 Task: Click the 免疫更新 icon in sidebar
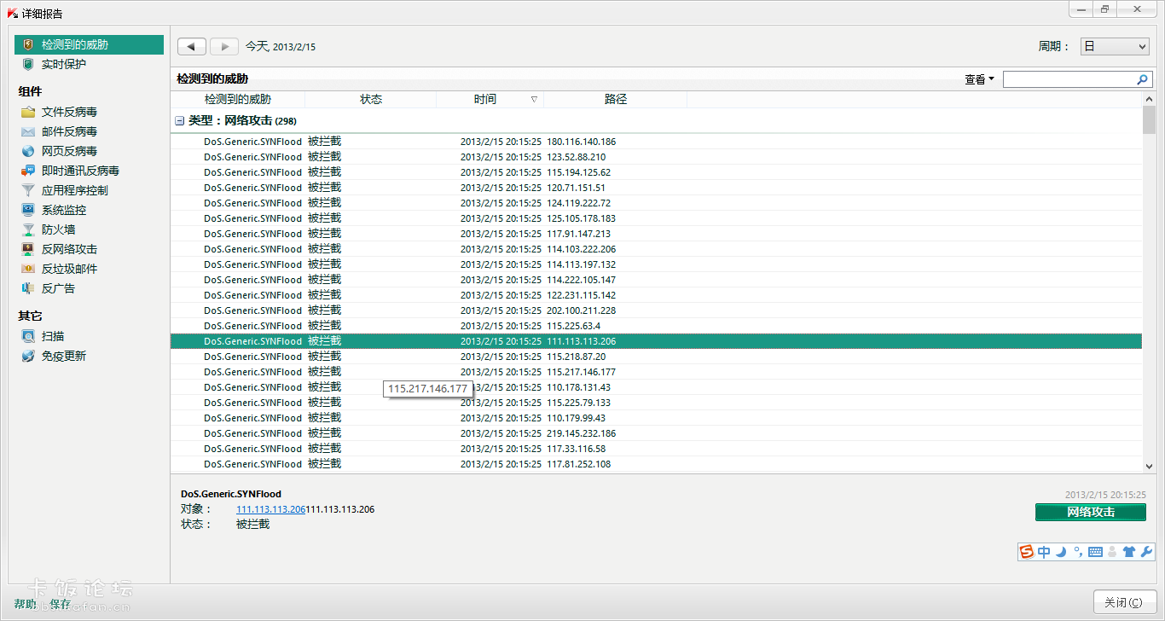pyautogui.click(x=28, y=356)
